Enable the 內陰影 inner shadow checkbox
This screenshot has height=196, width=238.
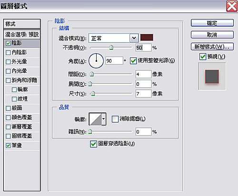coord(8,53)
